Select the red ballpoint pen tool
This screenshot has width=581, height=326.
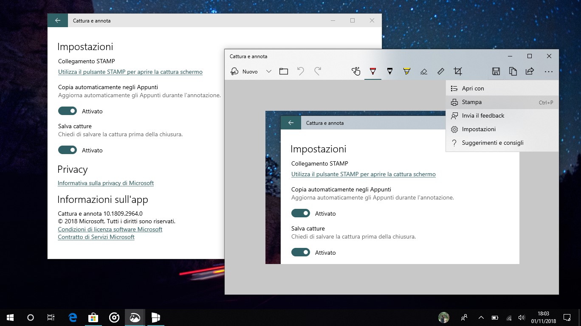pos(373,71)
